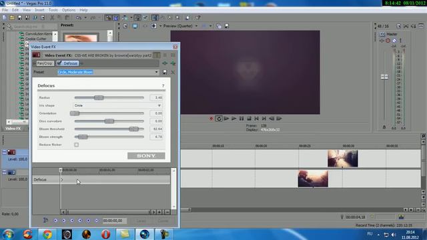Step to the next frame
Screen dimensions: 427x240
tap(279, 119)
